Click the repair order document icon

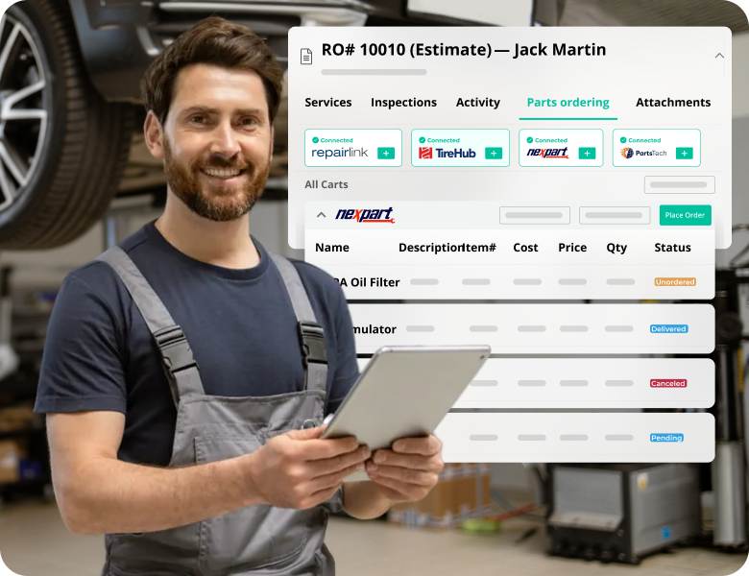pos(306,56)
